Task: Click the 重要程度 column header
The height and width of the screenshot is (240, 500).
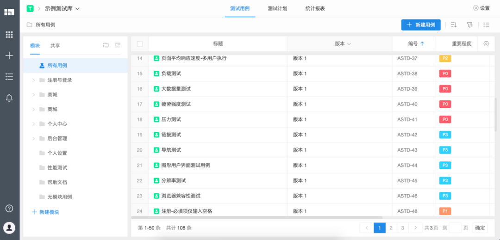Action: pyautogui.click(x=462, y=44)
